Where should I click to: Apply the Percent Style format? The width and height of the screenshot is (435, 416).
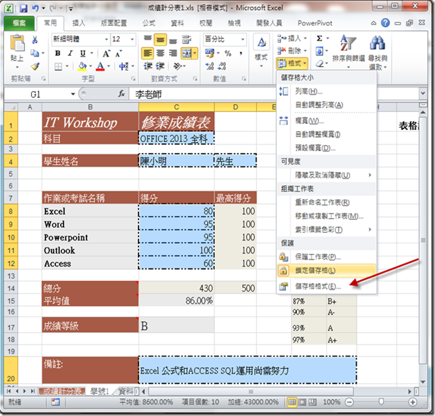[x=228, y=53]
